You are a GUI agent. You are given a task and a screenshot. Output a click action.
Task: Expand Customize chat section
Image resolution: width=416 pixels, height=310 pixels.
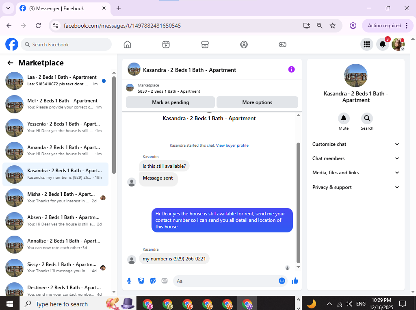click(x=355, y=144)
